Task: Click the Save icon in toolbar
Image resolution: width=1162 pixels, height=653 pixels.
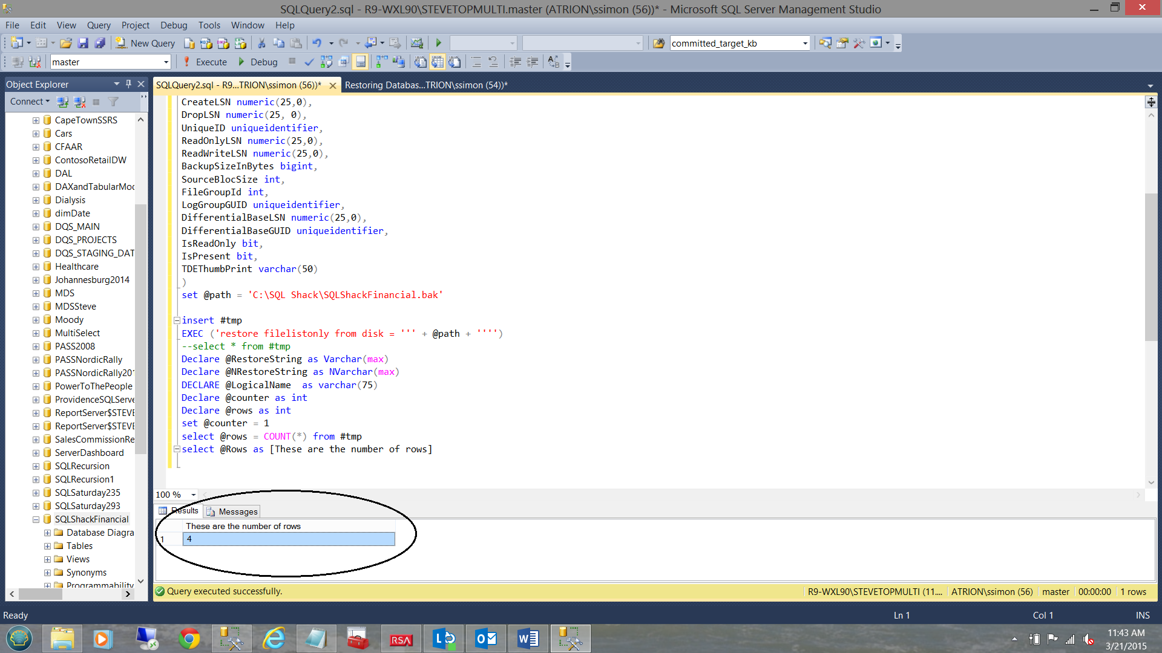Action: [x=83, y=43]
